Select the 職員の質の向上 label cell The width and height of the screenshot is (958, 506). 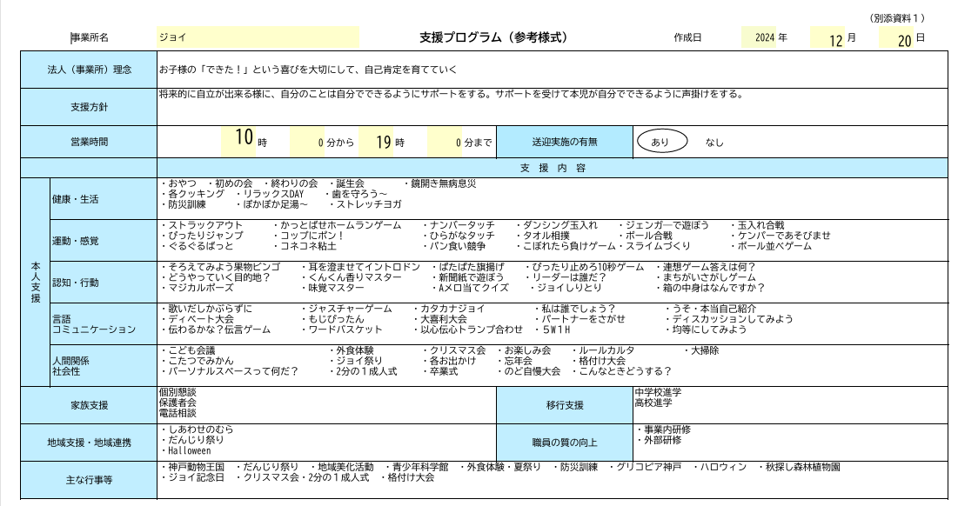[565, 442]
